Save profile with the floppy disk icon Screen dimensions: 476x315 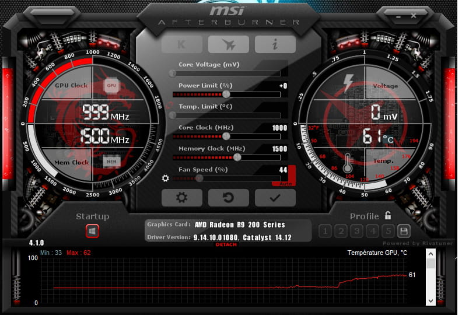pyautogui.click(x=404, y=231)
